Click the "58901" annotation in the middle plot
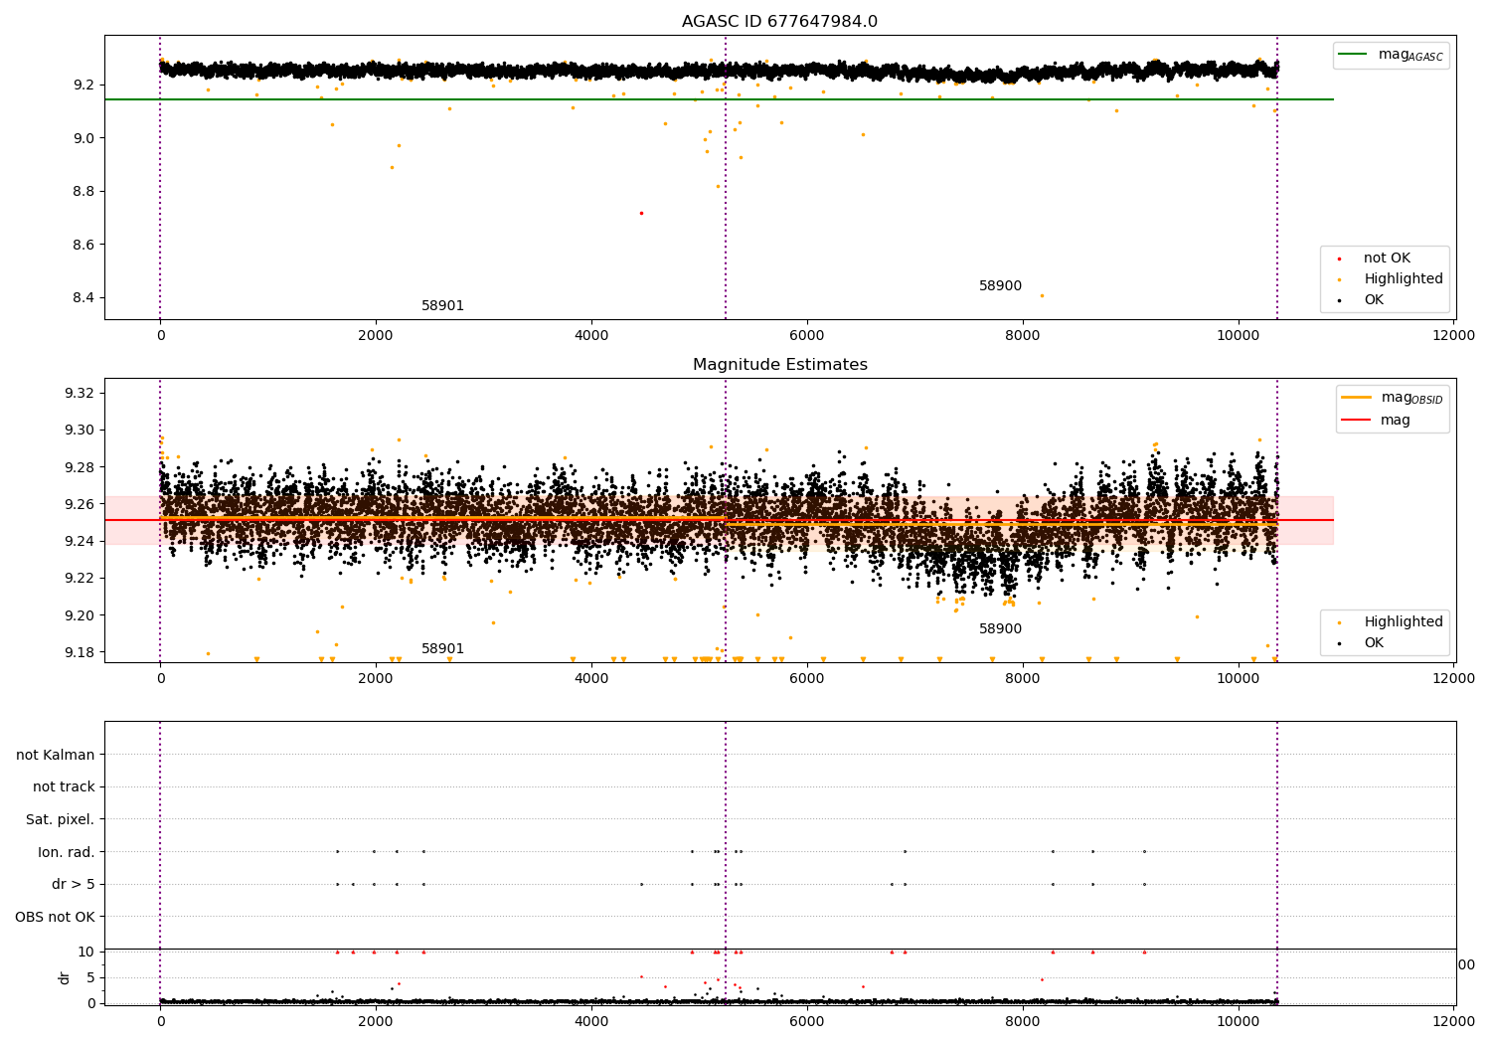 point(442,649)
